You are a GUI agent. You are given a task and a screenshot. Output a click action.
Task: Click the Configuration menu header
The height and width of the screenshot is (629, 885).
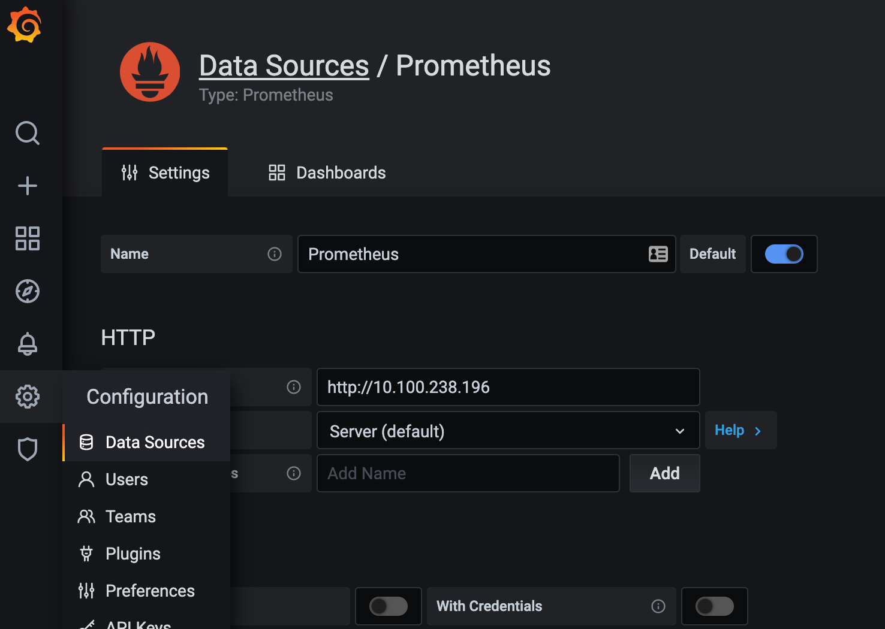pos(147,397)
